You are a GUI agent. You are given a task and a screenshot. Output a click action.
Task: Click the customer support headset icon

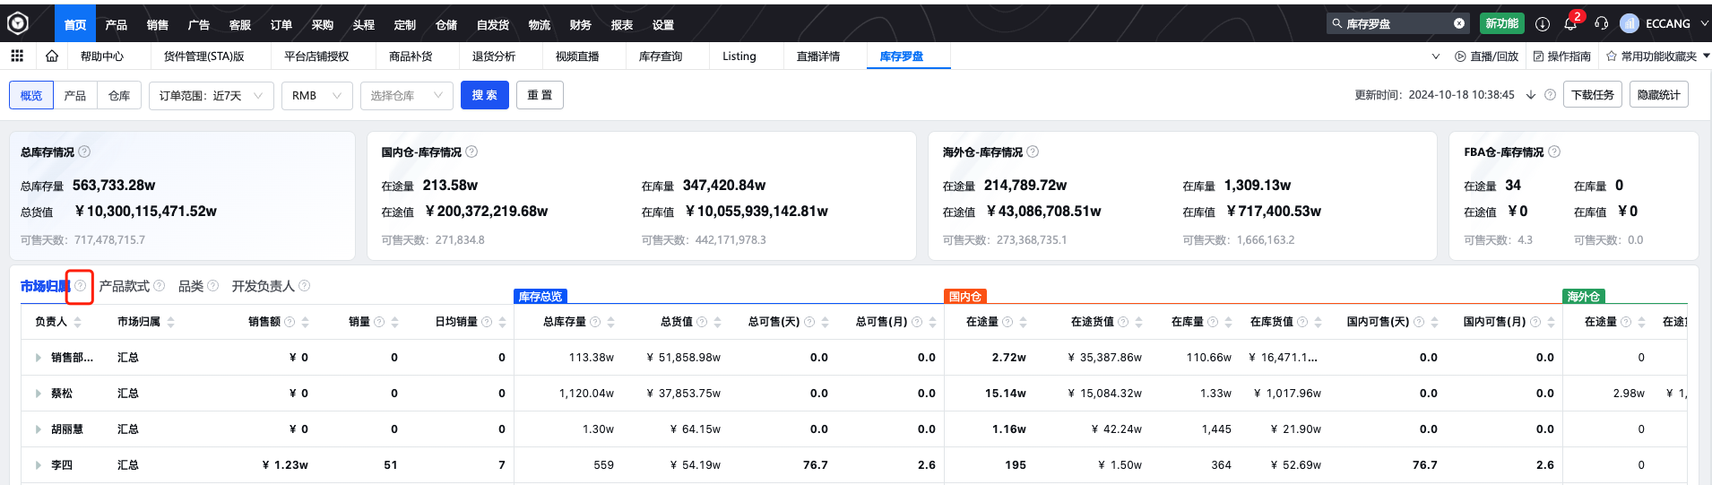[x=1602, y=24]
